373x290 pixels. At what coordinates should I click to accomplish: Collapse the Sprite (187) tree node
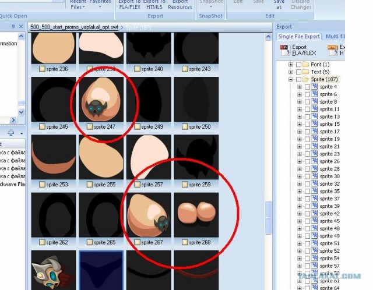291,79
